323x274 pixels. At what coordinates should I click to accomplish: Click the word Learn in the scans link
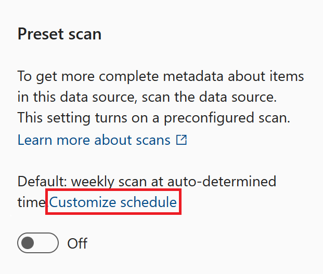tap(35, 140)
